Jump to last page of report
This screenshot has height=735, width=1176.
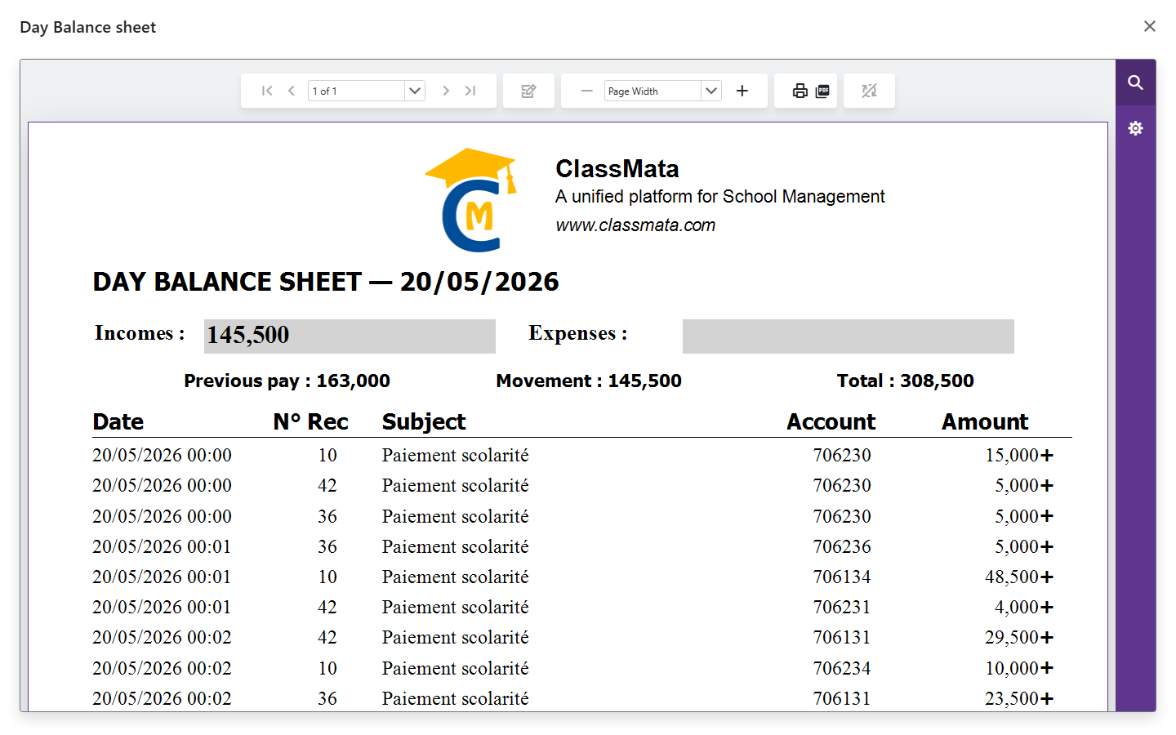(470, 91)
